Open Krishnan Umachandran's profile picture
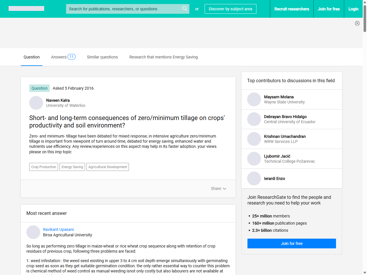The height and width of the screenshot is (275, 367). pos(254,139)
